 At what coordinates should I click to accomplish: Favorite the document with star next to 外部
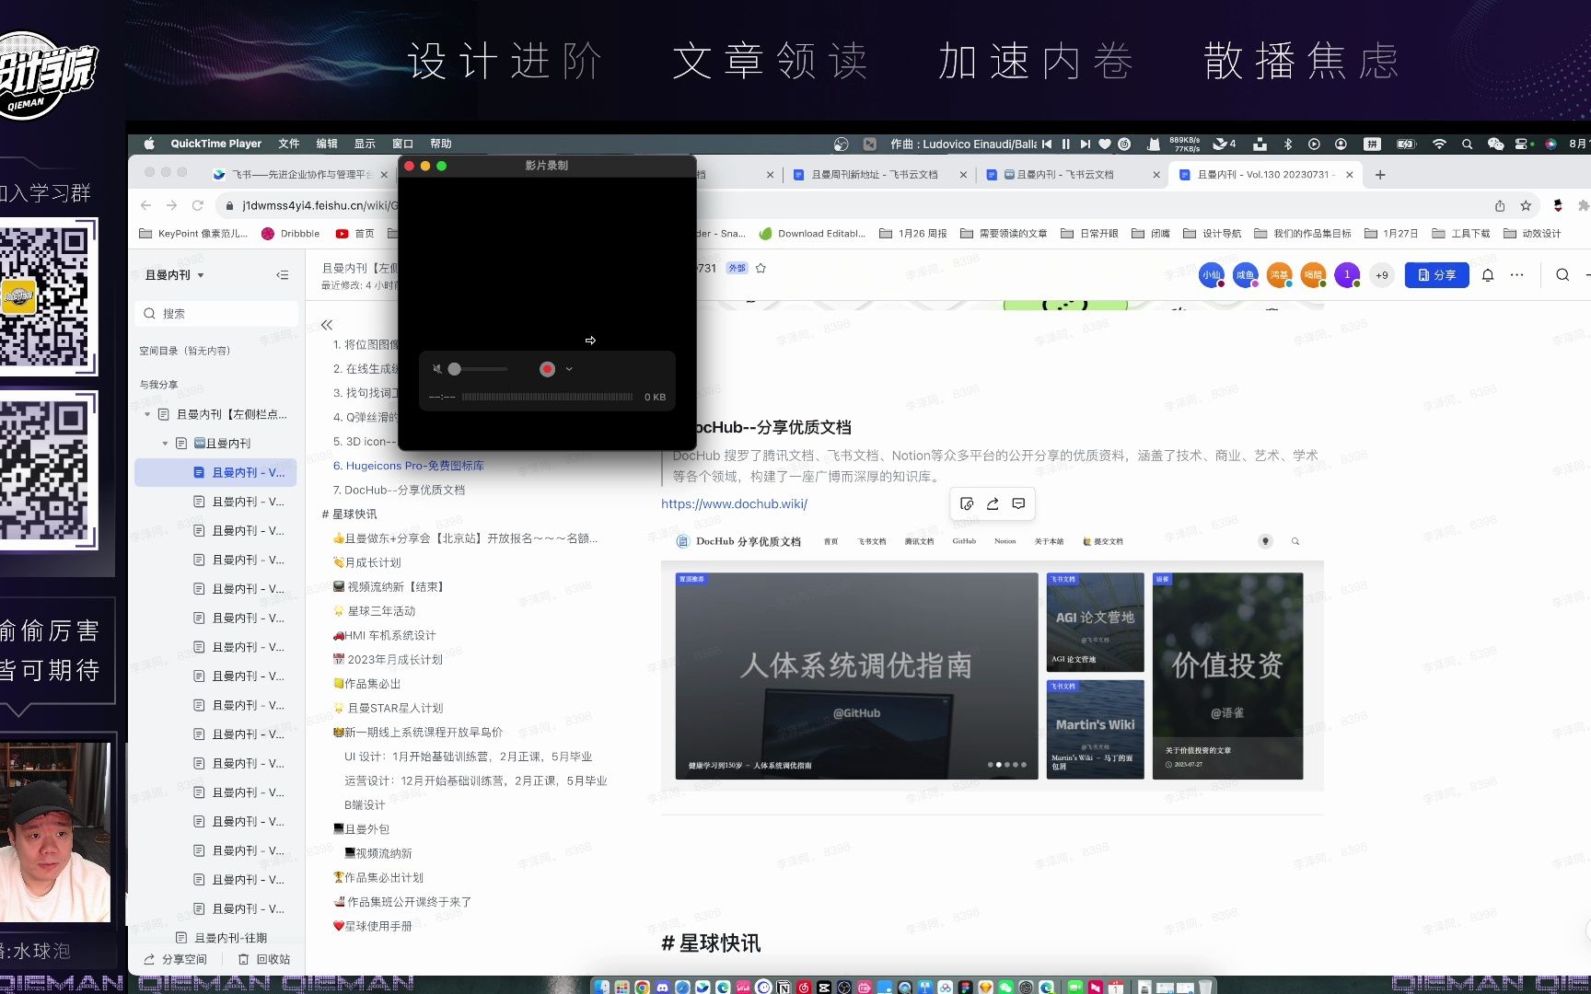(x=761, y=269)
